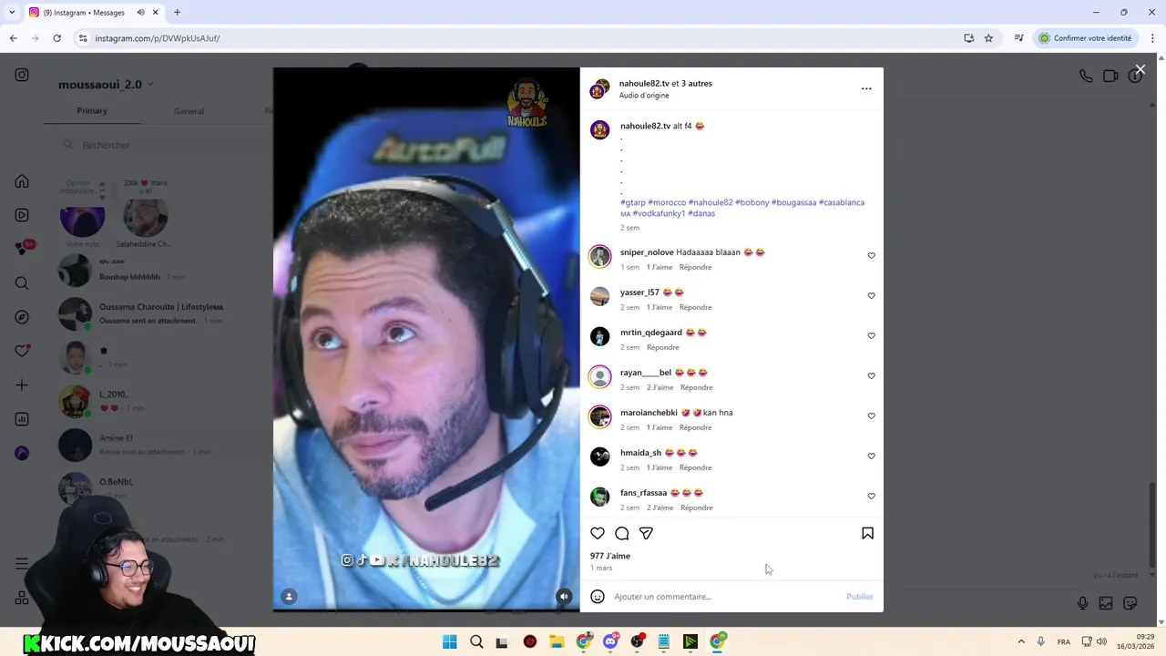Open "3 autres" collaborators link

point(697,83)
